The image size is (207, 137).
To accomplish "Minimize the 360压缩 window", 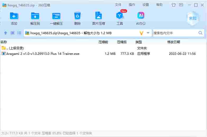I will 190,5.
